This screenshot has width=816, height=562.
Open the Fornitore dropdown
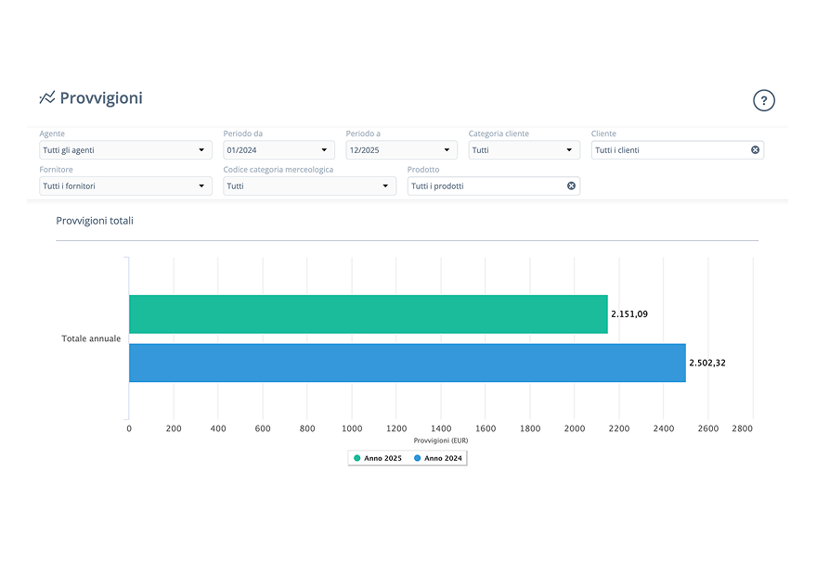[x=125, y=186]
